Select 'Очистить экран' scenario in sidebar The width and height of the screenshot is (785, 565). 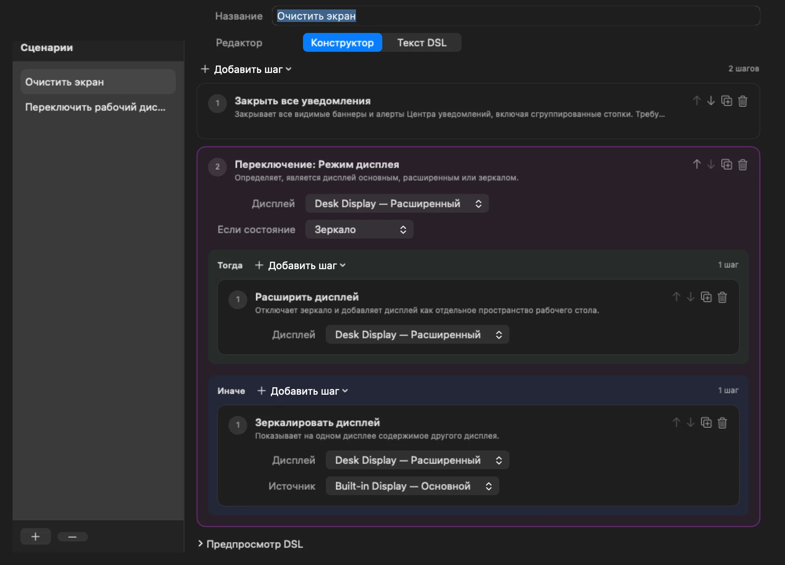(x=98, y=82)
